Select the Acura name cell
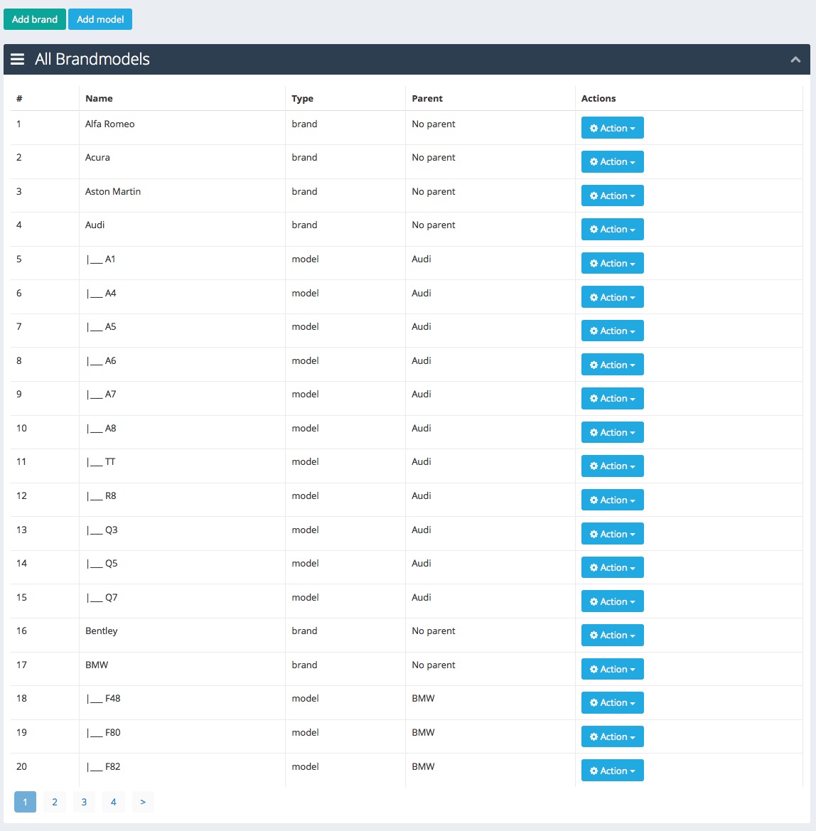816x831 pixels. [182, 161]
